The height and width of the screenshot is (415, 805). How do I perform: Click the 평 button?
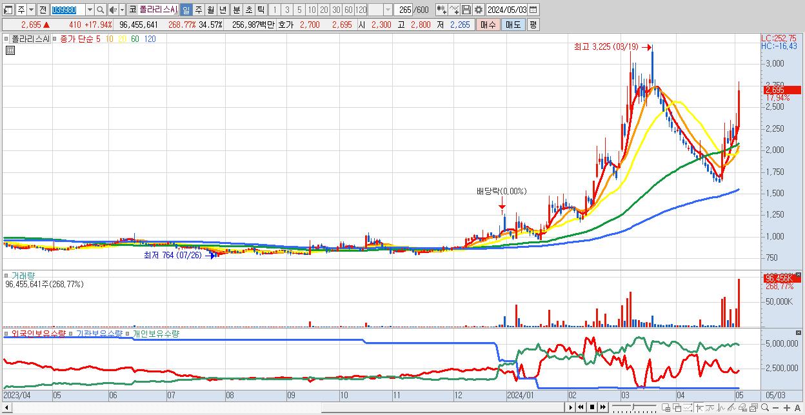(533, 25)
